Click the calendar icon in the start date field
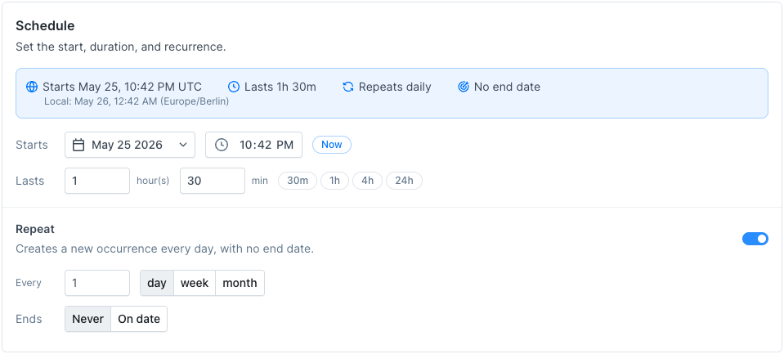Screen dimensions: 784x354 coord(78,145)
